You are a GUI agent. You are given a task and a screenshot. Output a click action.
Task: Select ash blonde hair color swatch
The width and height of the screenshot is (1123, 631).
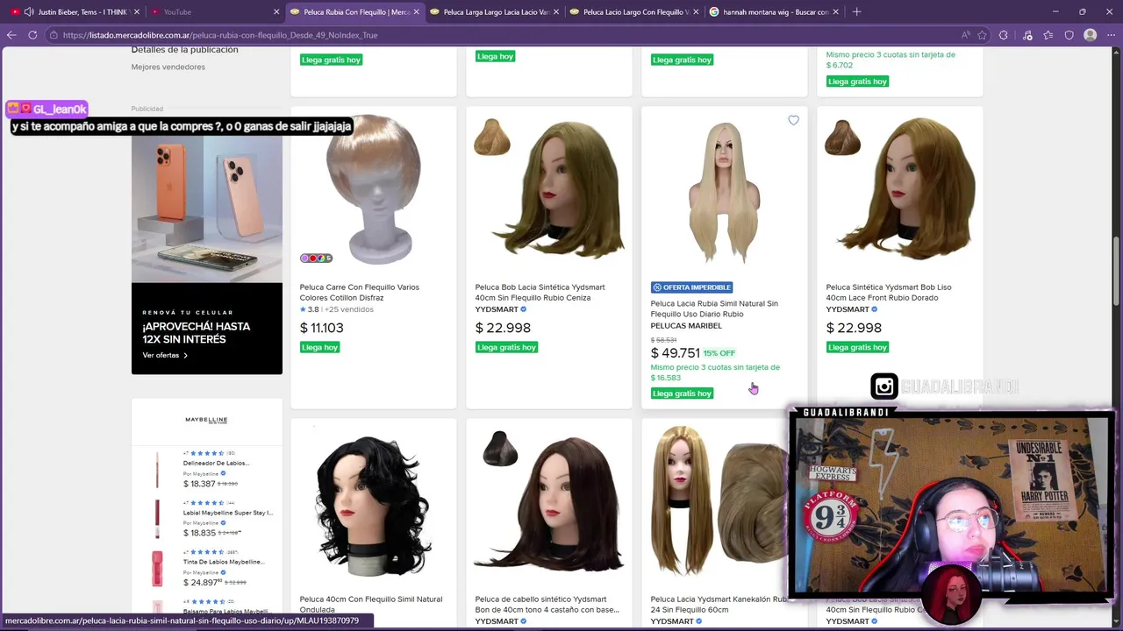click(492, 138)
